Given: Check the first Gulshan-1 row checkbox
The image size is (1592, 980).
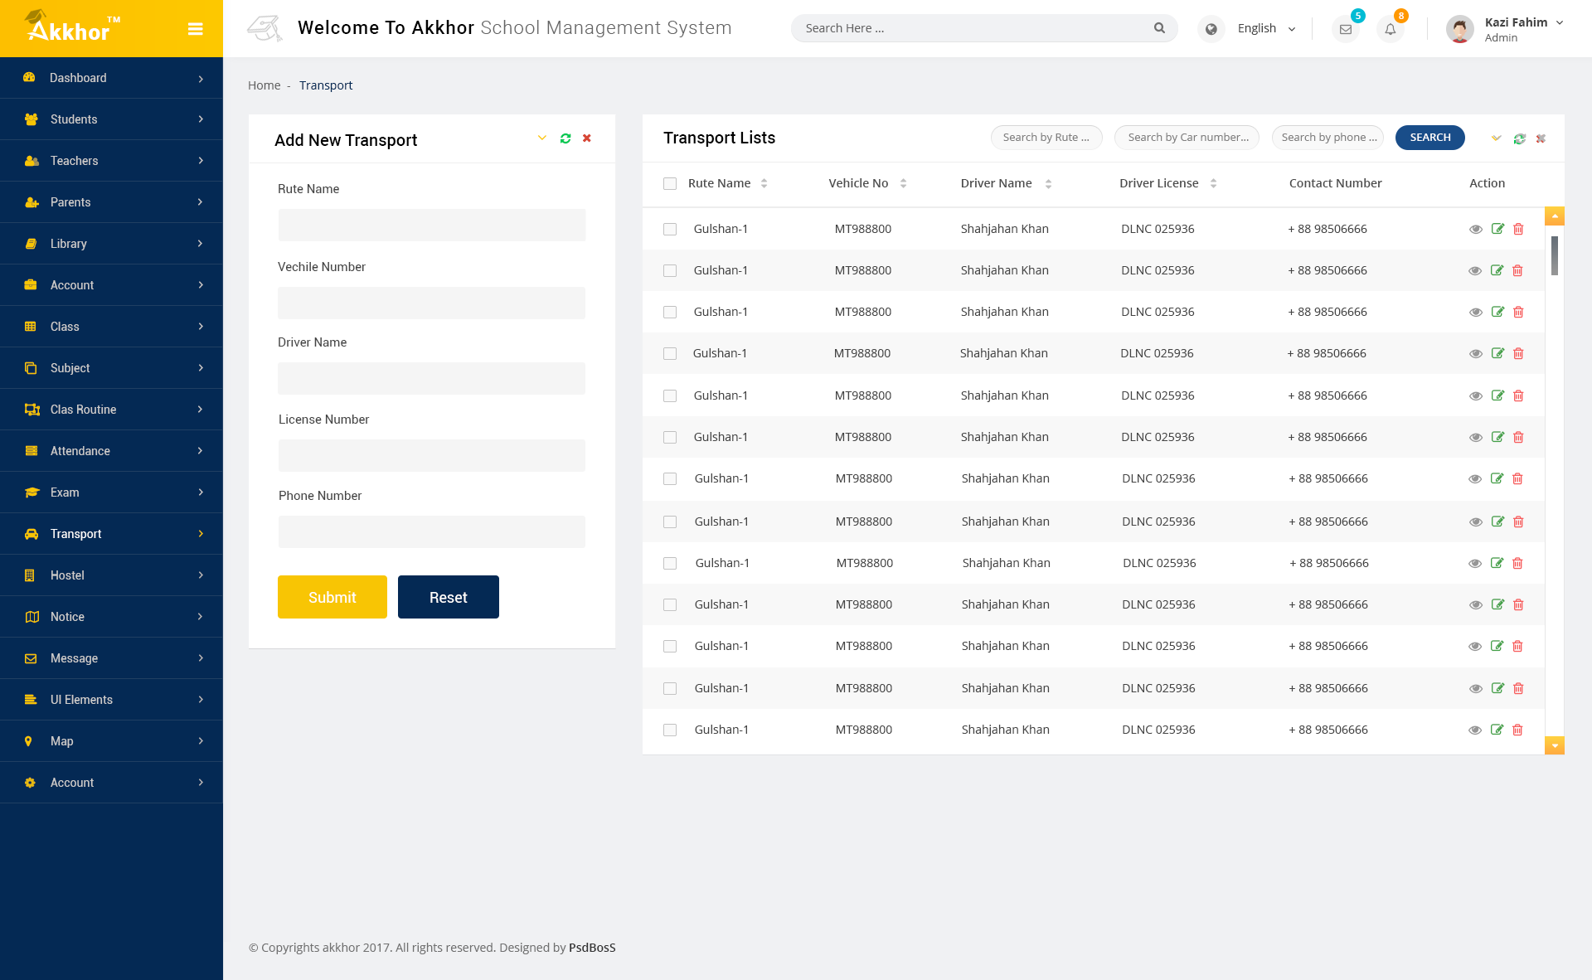Looking at the screenshot, I should 670,229.
